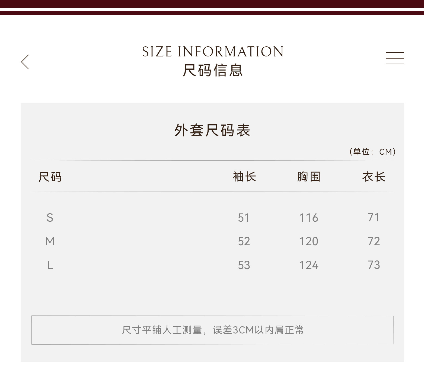Click the 外套尺码表 table title
Image resolution: width=424 pixels, height=379 pixels.
click(212, 130)
